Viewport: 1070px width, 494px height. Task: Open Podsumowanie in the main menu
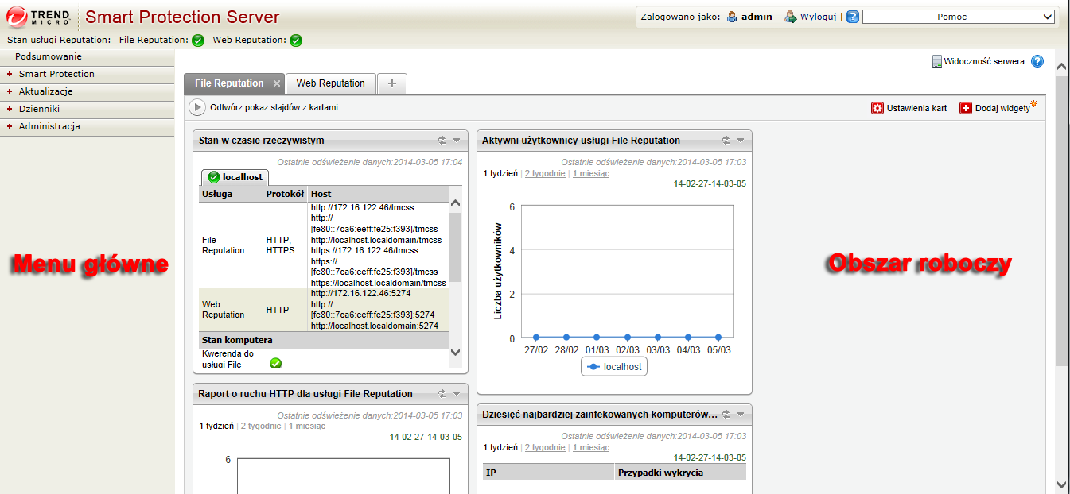(49, 56)
